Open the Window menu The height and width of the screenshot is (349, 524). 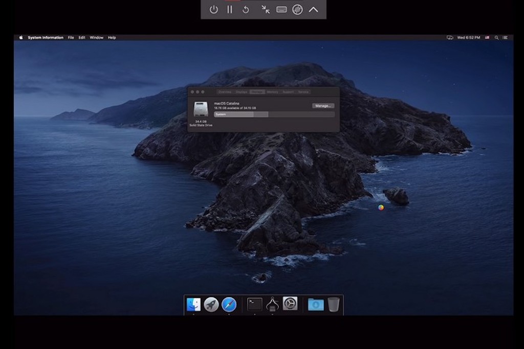[96, 37]
